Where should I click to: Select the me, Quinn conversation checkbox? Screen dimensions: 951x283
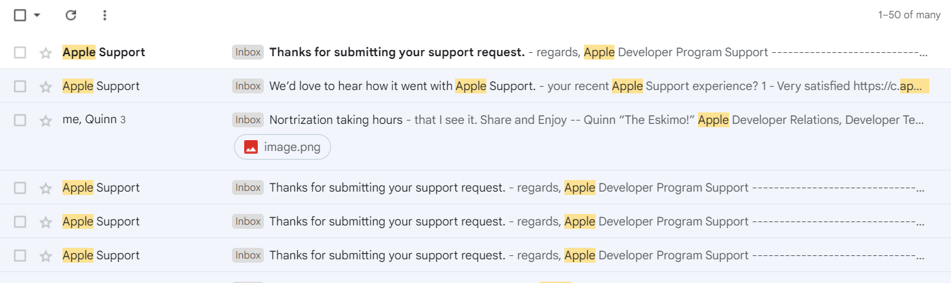[20, 120]
